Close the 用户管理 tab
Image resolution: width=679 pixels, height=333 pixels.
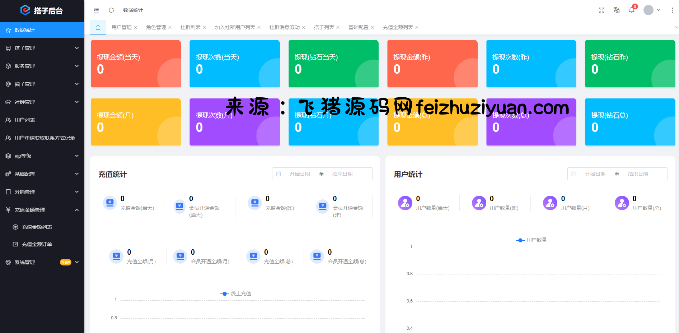point(136,27)
